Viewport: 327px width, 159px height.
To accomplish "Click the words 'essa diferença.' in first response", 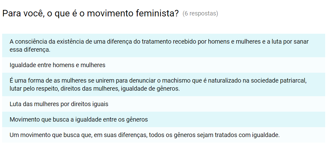I will coord(30,49).
